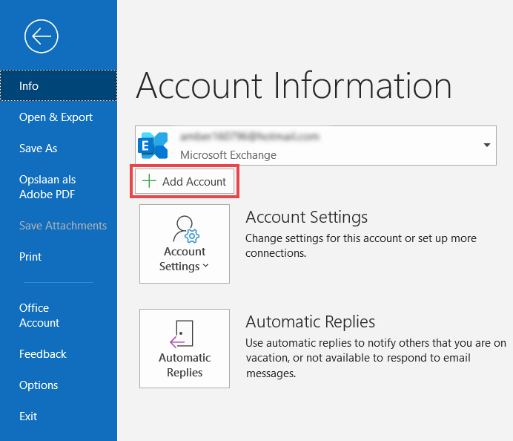Select the Info tab in the sidebar
Screen dimensions: 513x441
point(29,85)
